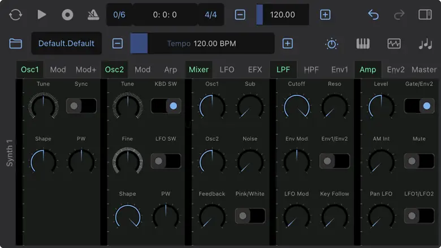
Task: Open the piano keyboard icon
Action: [x=362, y=43]
